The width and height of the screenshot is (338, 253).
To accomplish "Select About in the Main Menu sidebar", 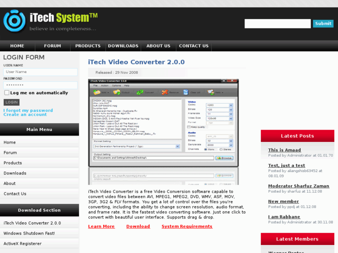I will (x=40, y=183).
